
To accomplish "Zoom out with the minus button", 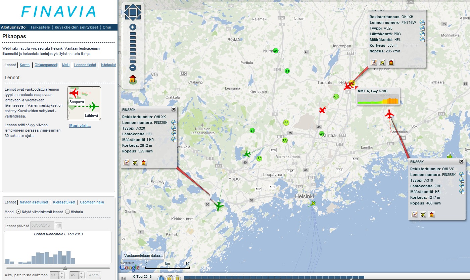I will [133, 67].
